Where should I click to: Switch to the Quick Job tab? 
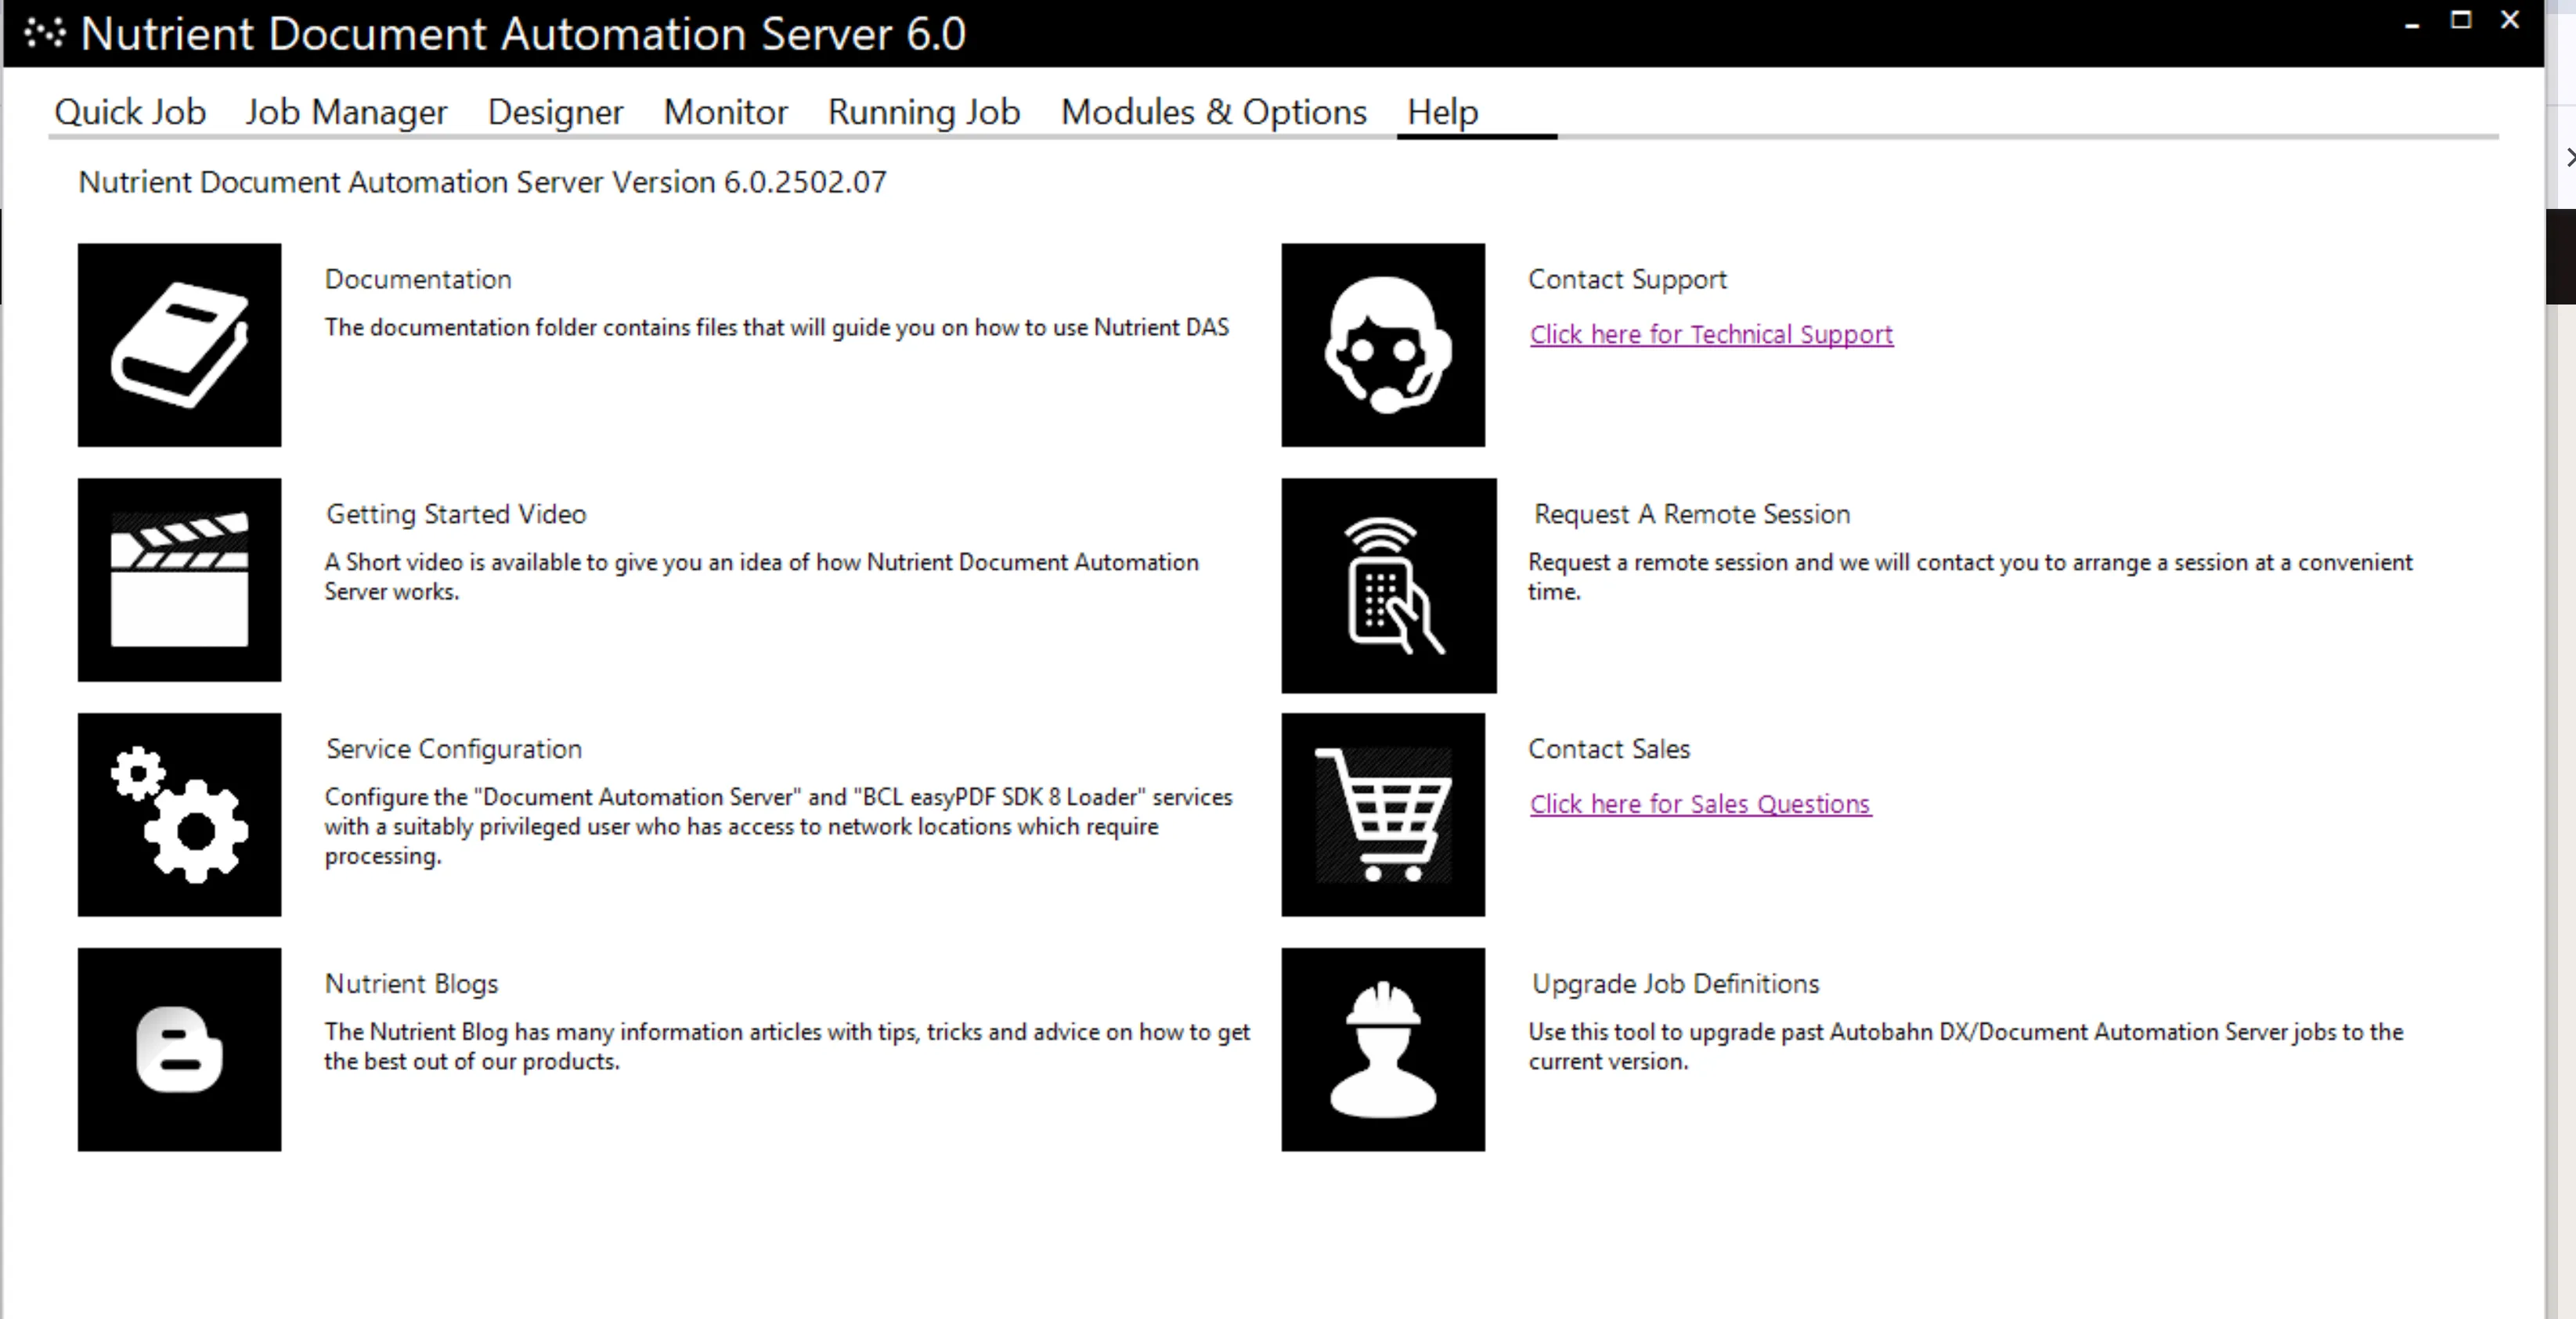coord(130,112)
